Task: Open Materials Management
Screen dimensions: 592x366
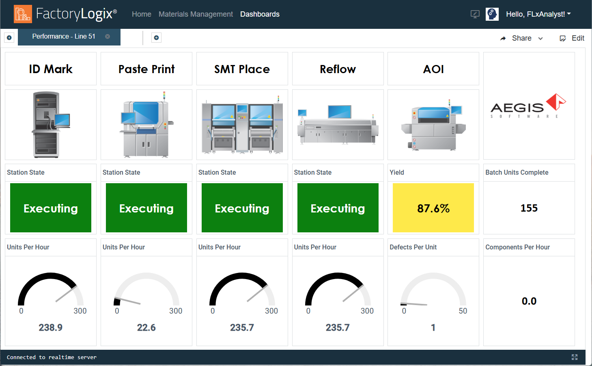Action: 196,14
